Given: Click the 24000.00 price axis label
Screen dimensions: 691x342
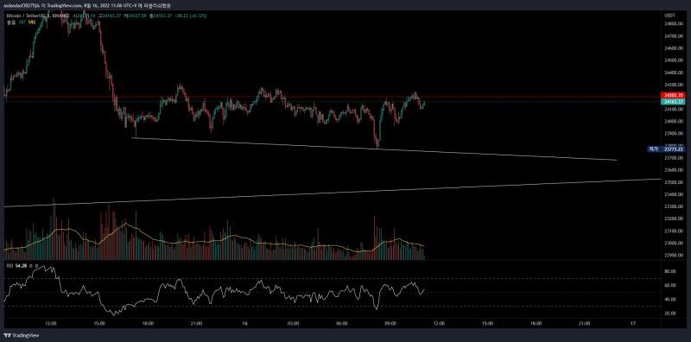Looking at the screenshot, I should (673, 121).
